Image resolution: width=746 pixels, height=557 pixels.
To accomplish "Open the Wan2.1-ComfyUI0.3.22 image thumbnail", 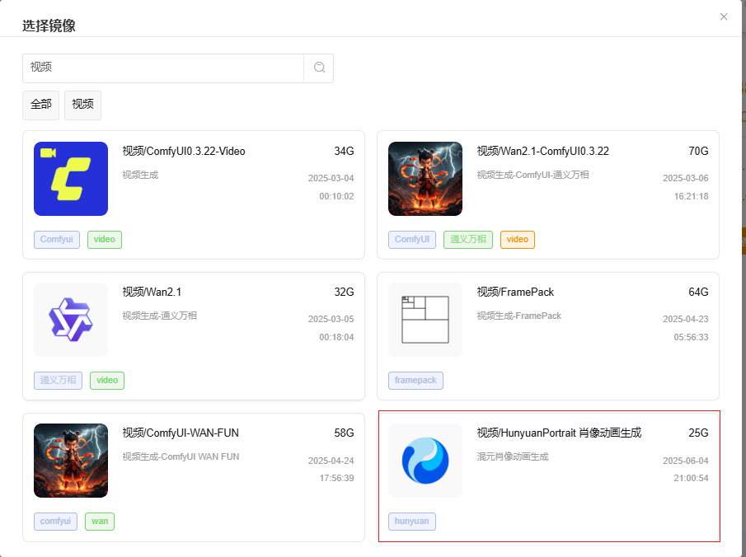I will (425, 179).
